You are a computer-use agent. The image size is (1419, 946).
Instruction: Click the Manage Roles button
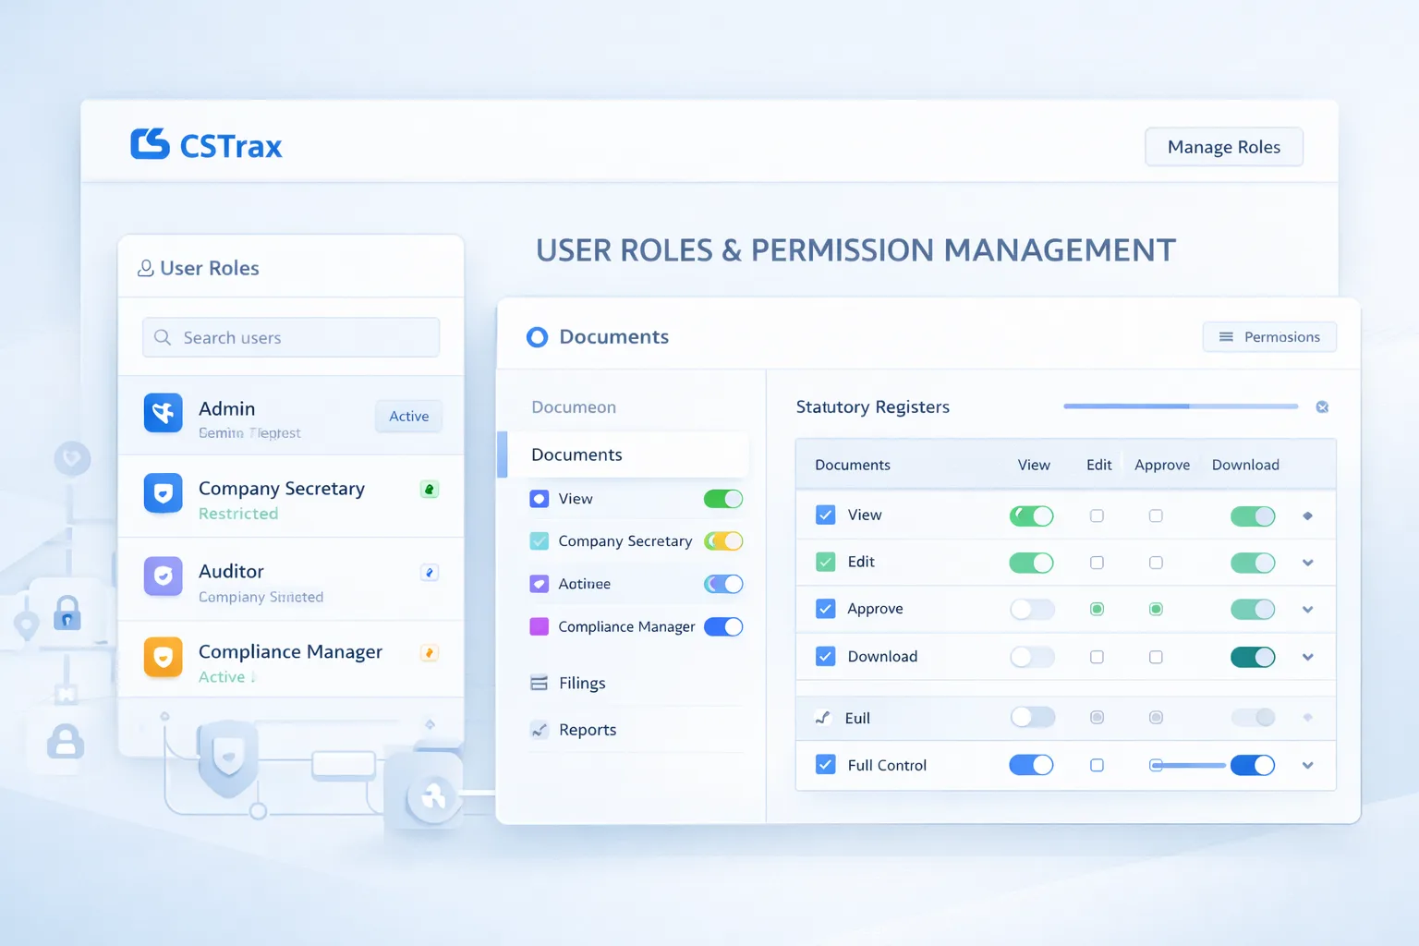tap(1223, 147)
